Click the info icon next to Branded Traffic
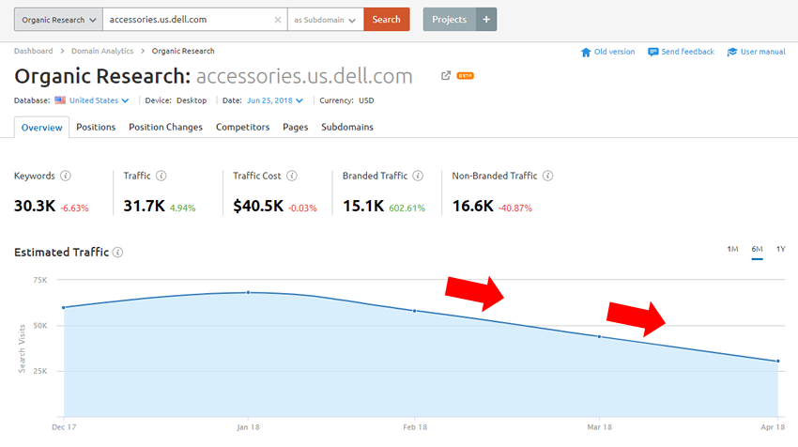 [418, 176]
